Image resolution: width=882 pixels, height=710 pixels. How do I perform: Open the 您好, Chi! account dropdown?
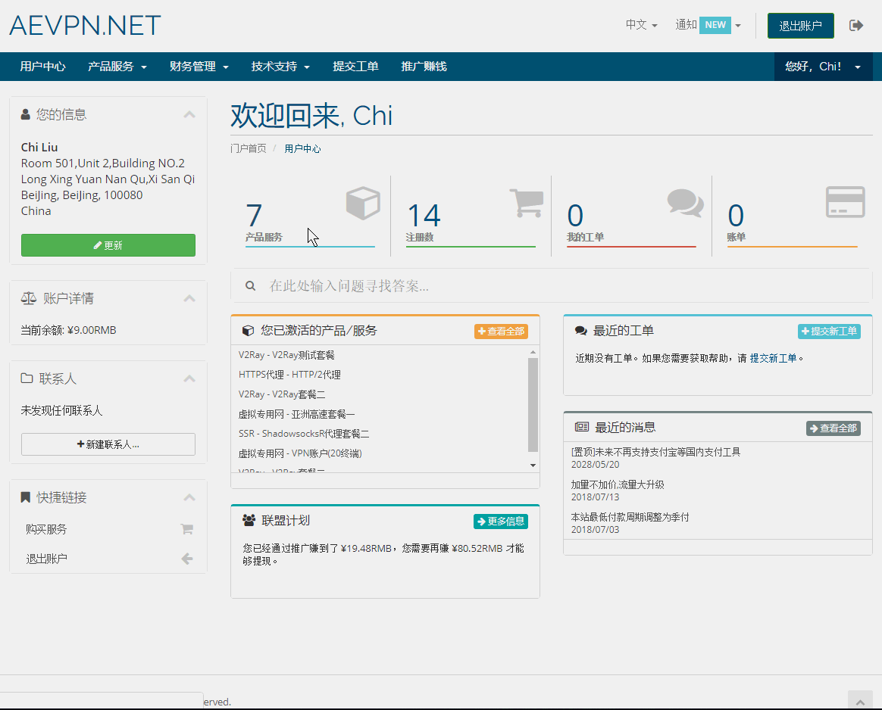pos(824,67)
